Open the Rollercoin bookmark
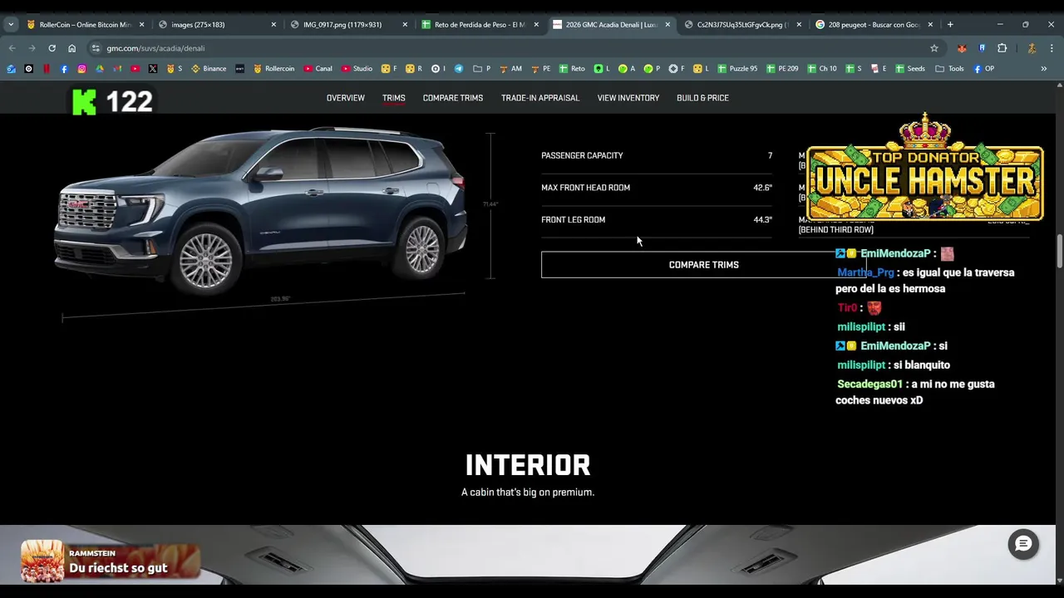1064x598 pixels. [x=274, y=69]
